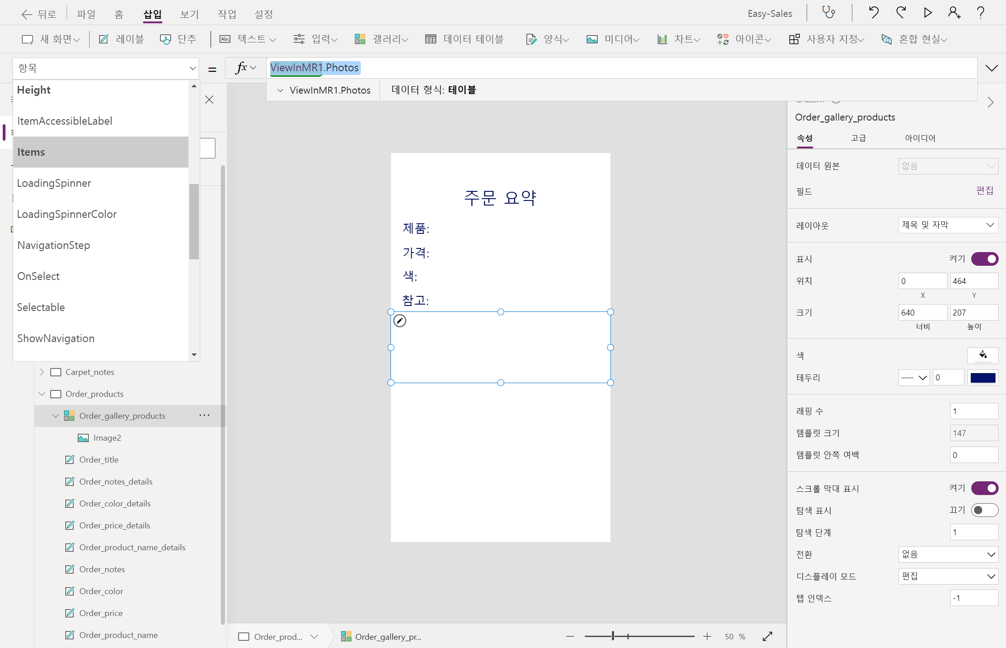1006x648 pixels.
Task: Click the 레이블 insert button
Action: click(122, 39)
